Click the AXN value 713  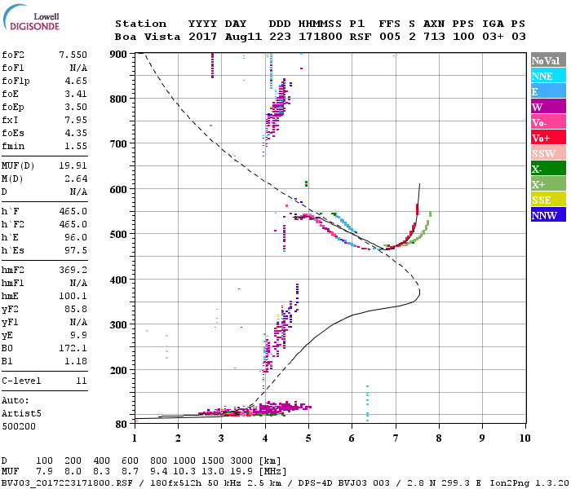434,37
